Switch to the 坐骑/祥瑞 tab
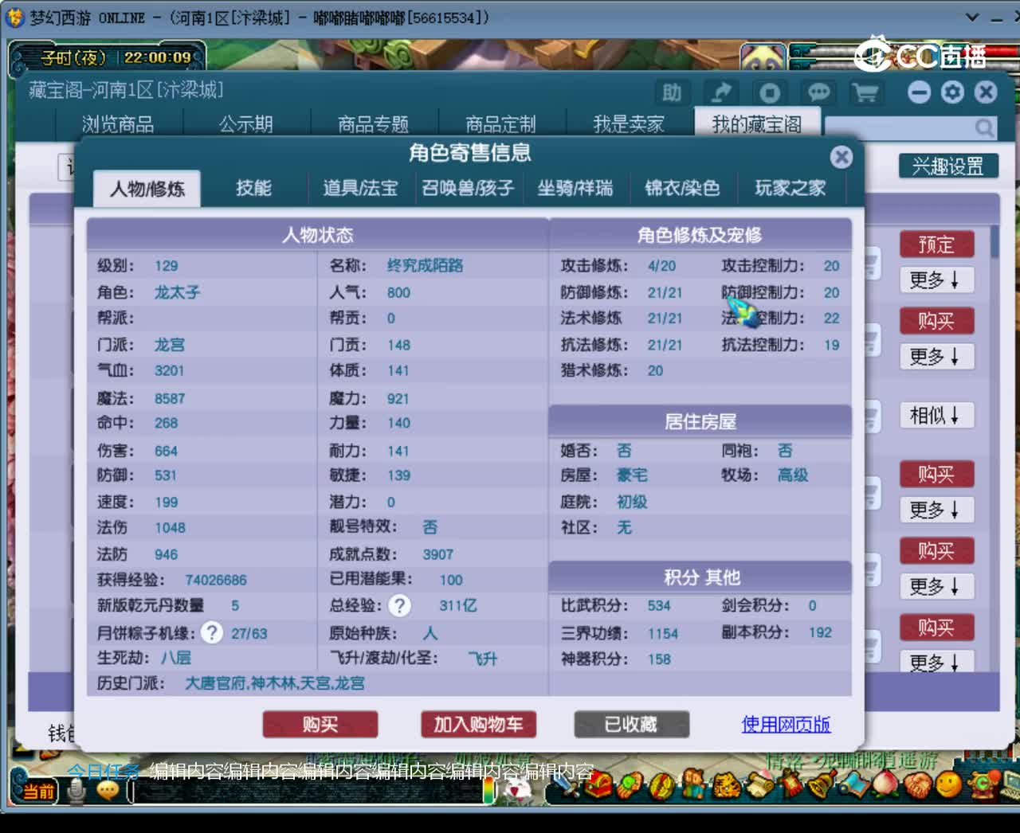The width and height of the screenshot is (1020, 833). pyautogui.click(x=575, y=188)
